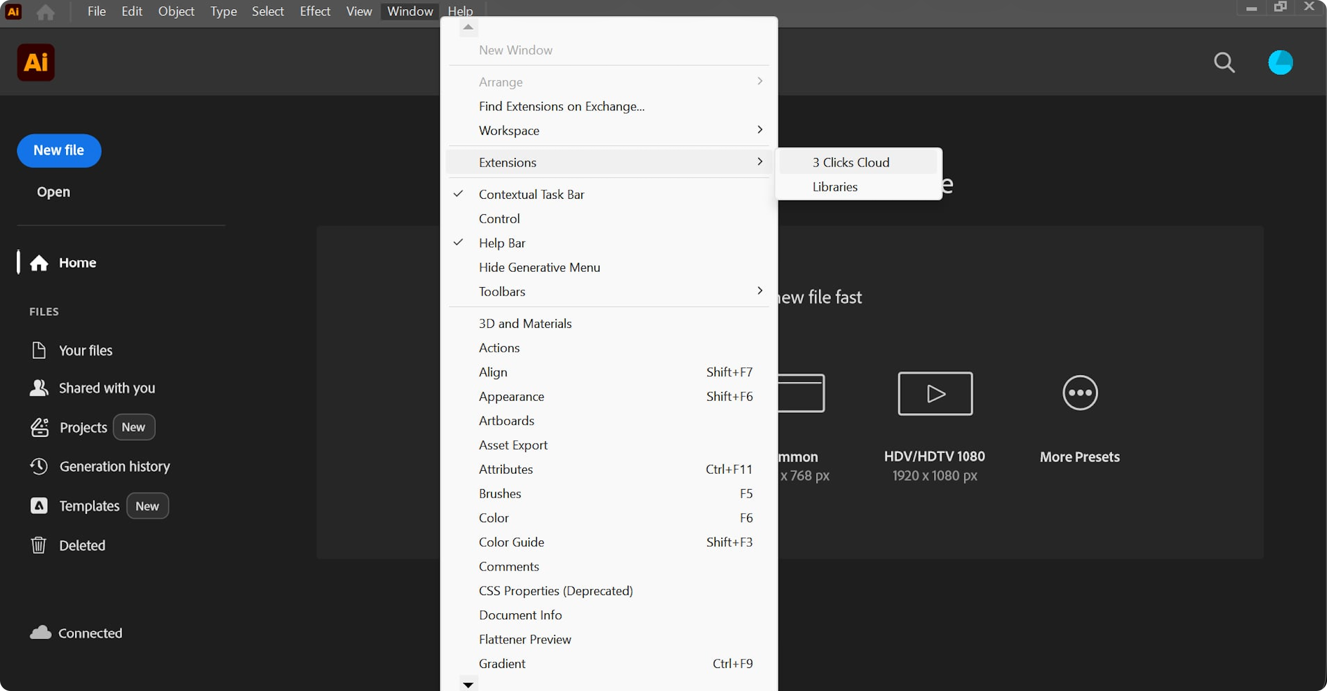Viewport: 1327px width, 691px height.
Task: Toggle the Contextual Task Bar checkmark item
Action: (x=531, y=194)
